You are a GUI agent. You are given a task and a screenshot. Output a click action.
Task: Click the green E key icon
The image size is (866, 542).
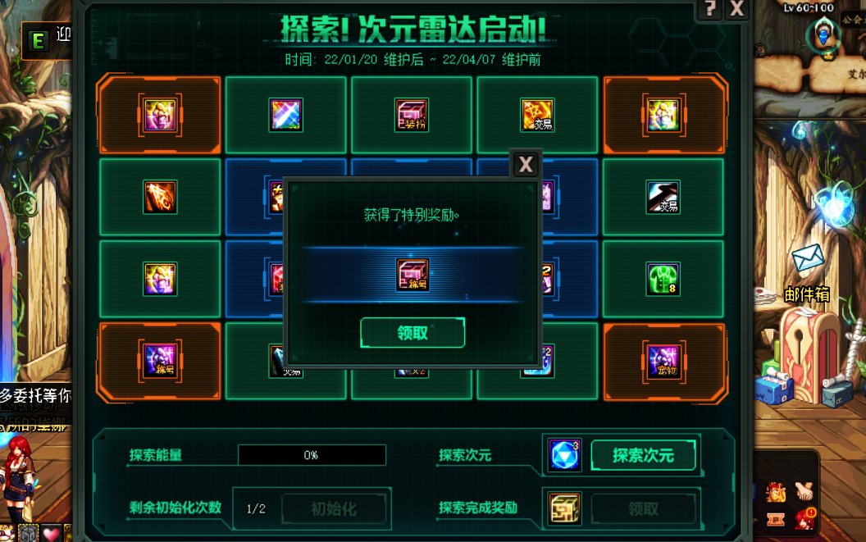(38, 40)
